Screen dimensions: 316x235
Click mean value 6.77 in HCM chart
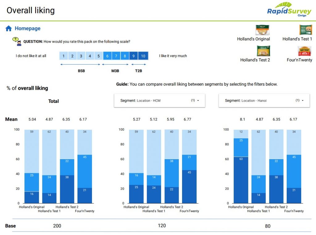click(x=187, y=119)
